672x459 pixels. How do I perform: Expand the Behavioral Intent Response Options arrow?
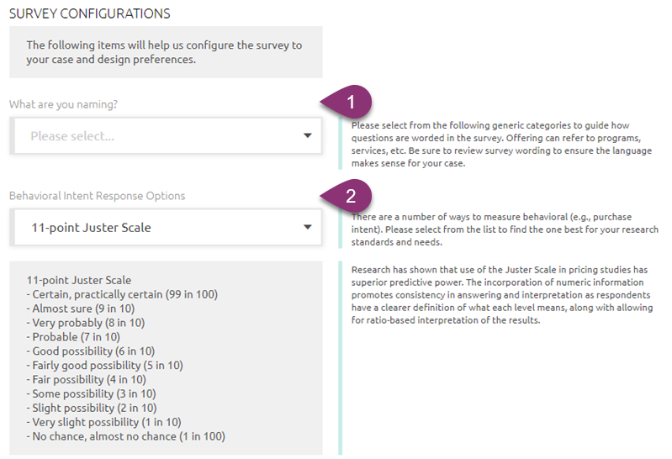click(x=307, y=227)
